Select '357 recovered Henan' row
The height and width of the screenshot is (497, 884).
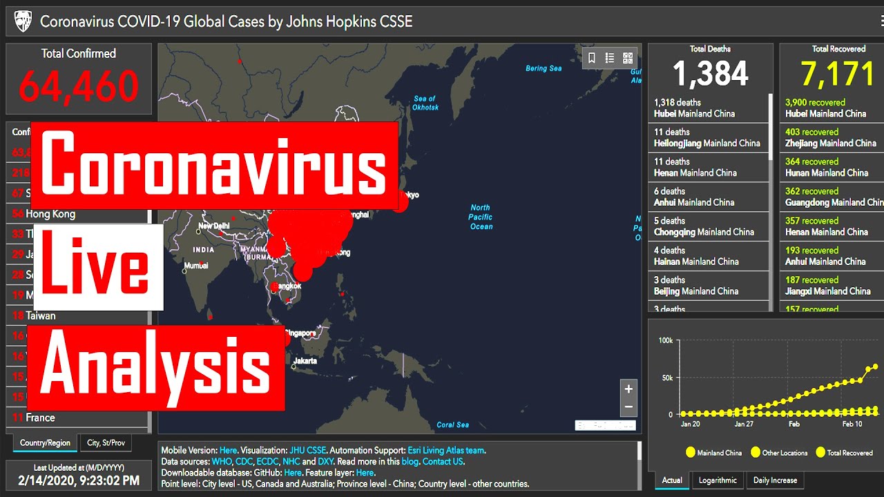tap(832, 226)
